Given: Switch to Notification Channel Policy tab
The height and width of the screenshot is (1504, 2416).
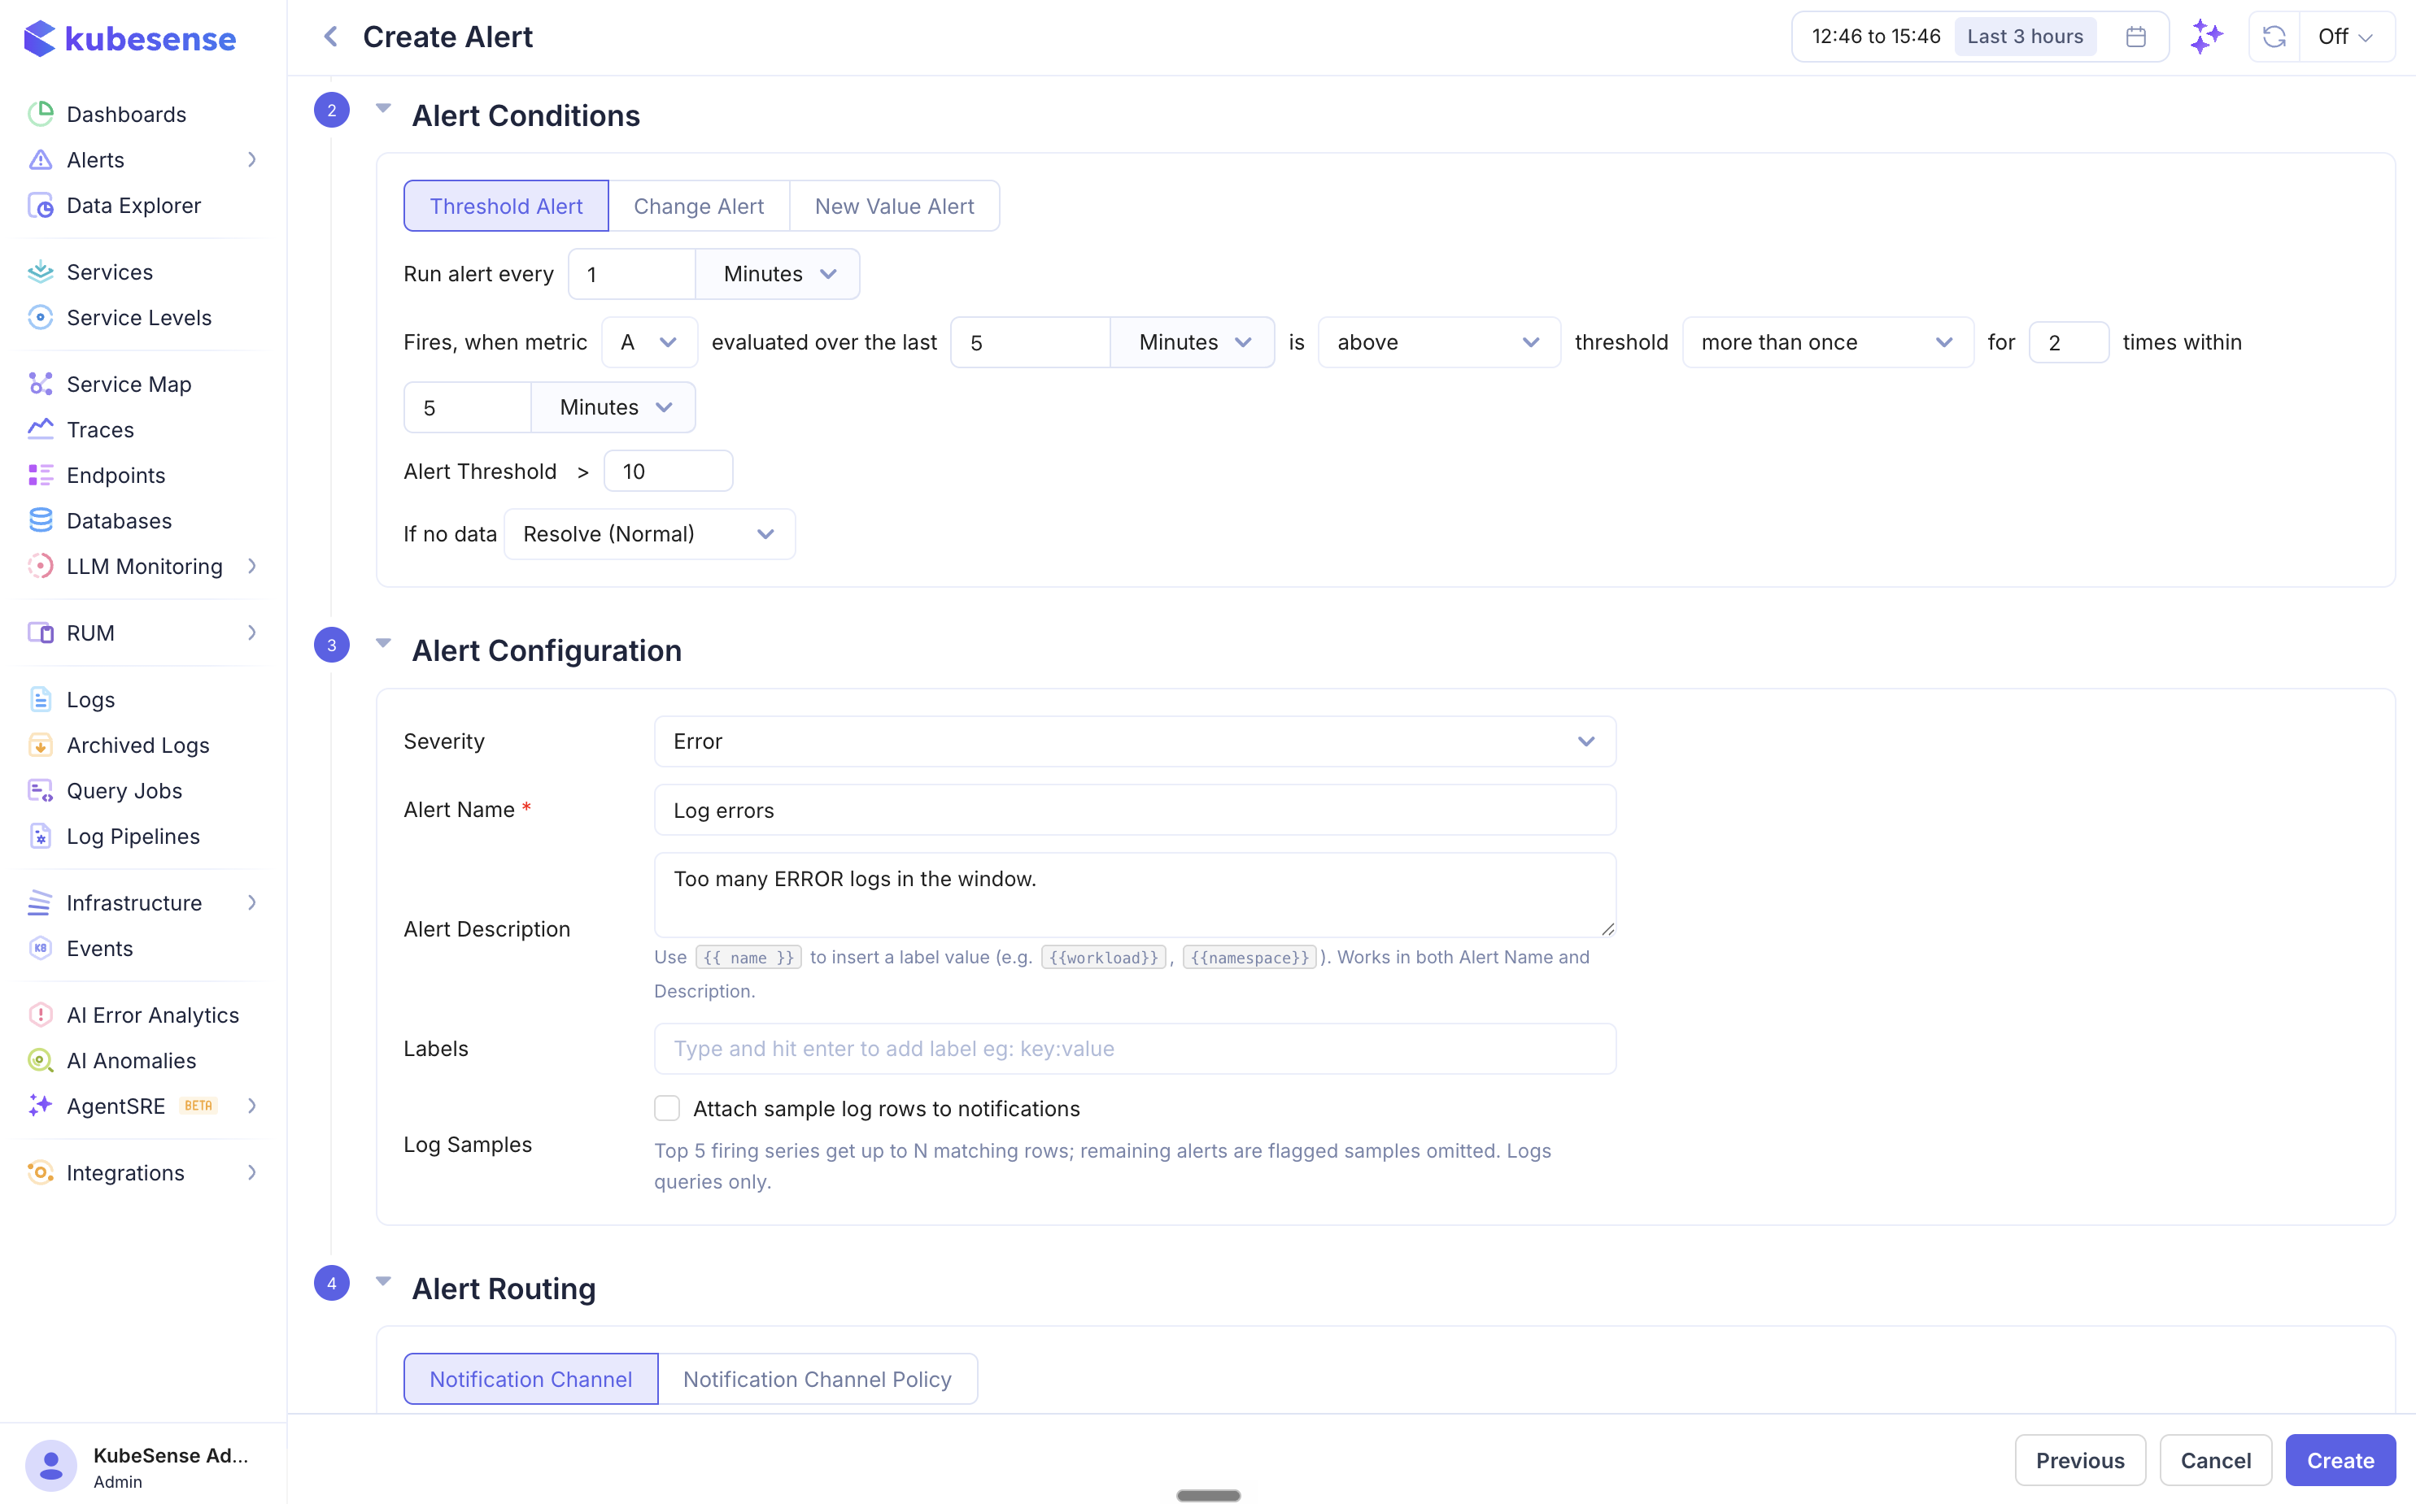Looking at the screenshot, I should pyautogui.click(x=817, y=1379).
